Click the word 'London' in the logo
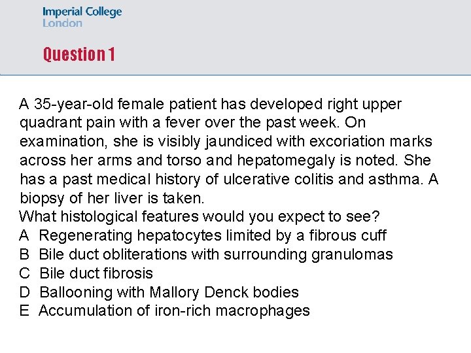This screenshot has width=471, height=353. (x=62, y=24)
